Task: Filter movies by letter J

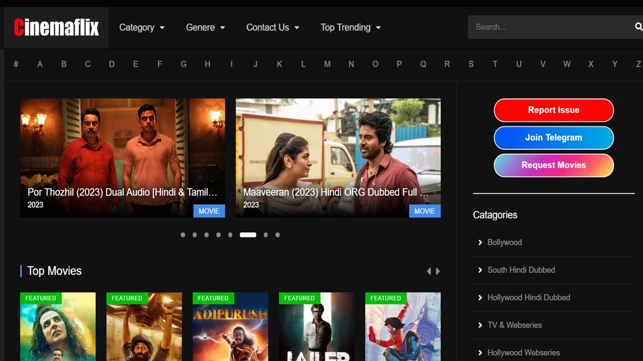Action: (x=256, y=64)
